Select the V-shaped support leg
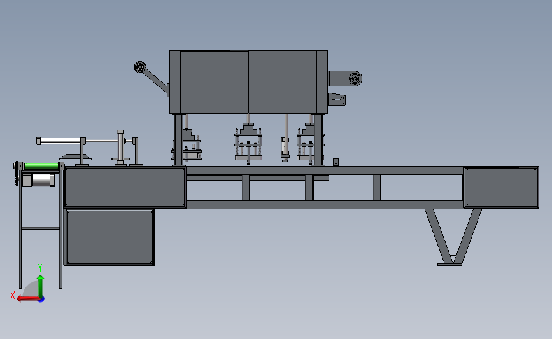The height and width of the screenshot is (339, 552). (x=453, y=237)
